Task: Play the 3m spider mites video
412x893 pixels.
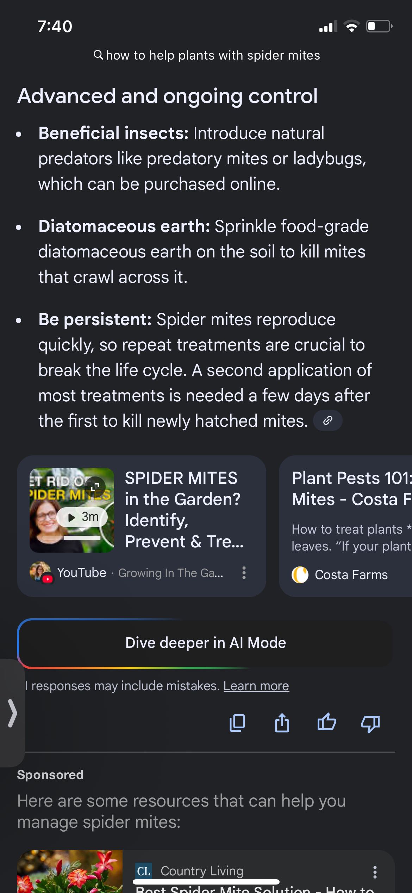Action: tap(82, 517)
